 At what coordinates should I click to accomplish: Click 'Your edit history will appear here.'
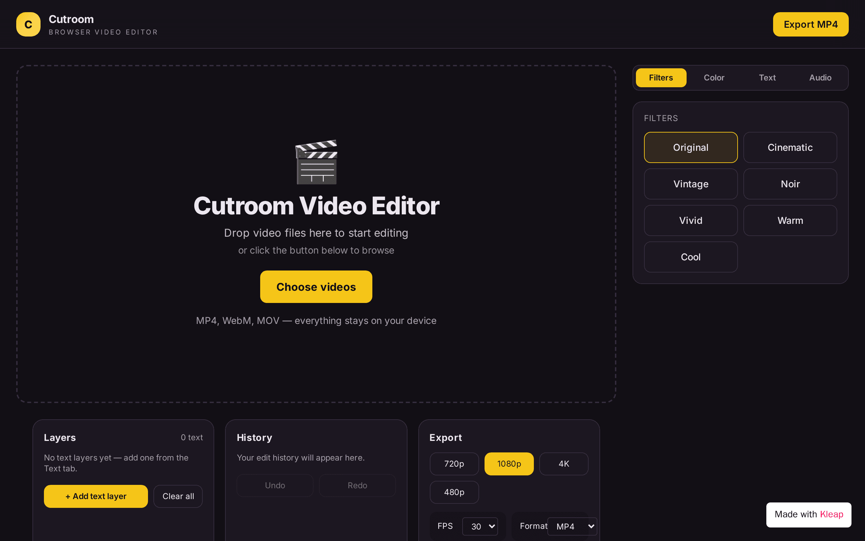coord(301,457)
